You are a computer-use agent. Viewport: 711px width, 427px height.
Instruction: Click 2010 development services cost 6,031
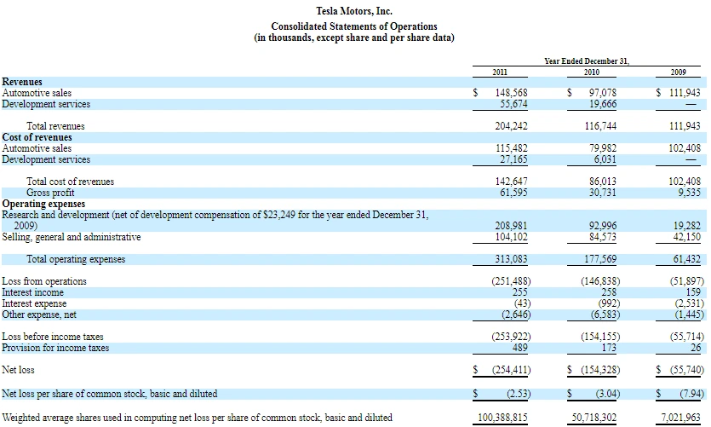(605, 159)
